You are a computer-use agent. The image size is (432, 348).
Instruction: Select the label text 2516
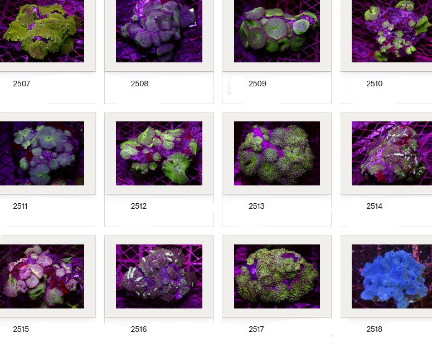139,329
